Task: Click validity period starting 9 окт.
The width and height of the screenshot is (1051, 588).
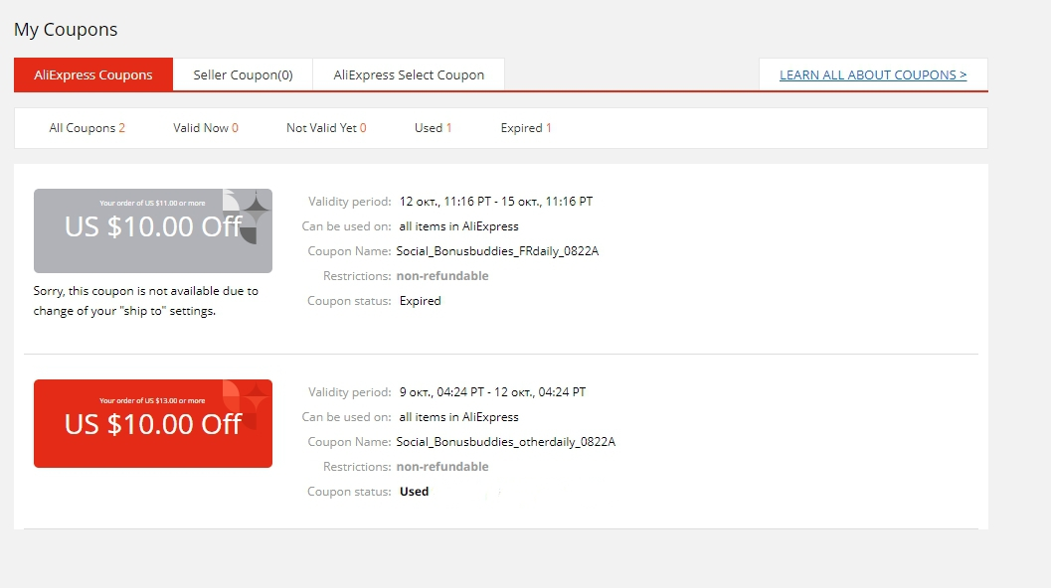Action: tap(492, 392)
